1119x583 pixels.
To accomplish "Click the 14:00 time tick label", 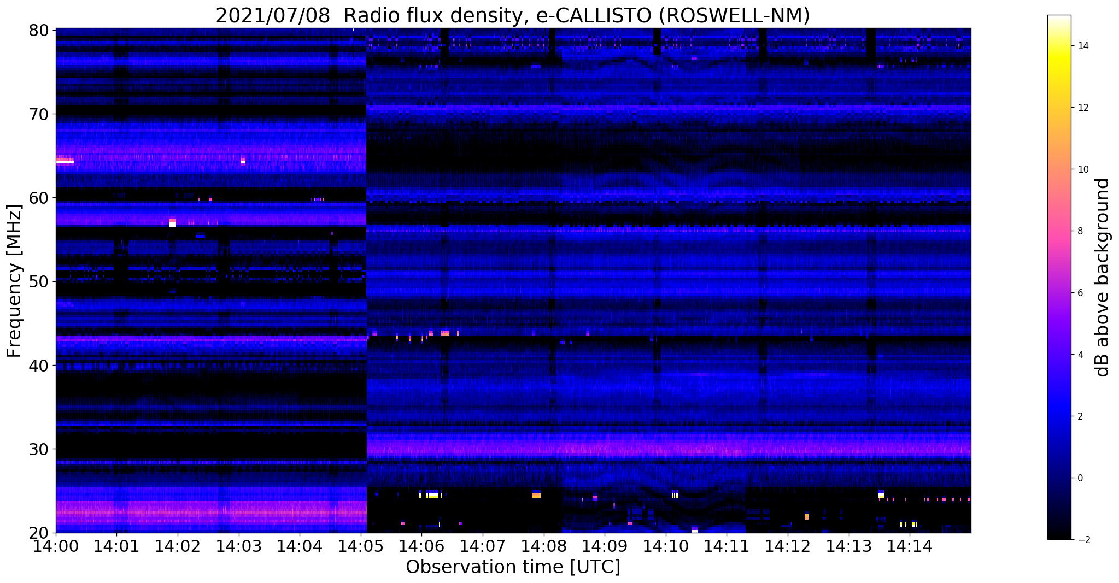I will click(56, 545).
